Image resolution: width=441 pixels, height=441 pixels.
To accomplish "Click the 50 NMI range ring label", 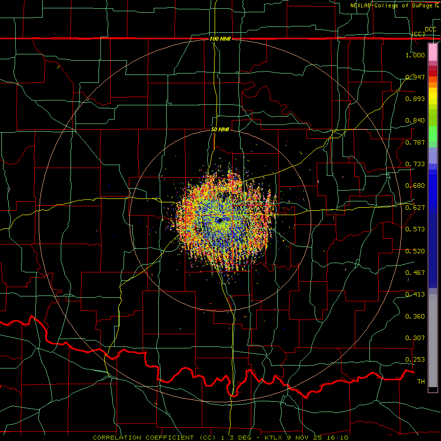I will point(220,129).
